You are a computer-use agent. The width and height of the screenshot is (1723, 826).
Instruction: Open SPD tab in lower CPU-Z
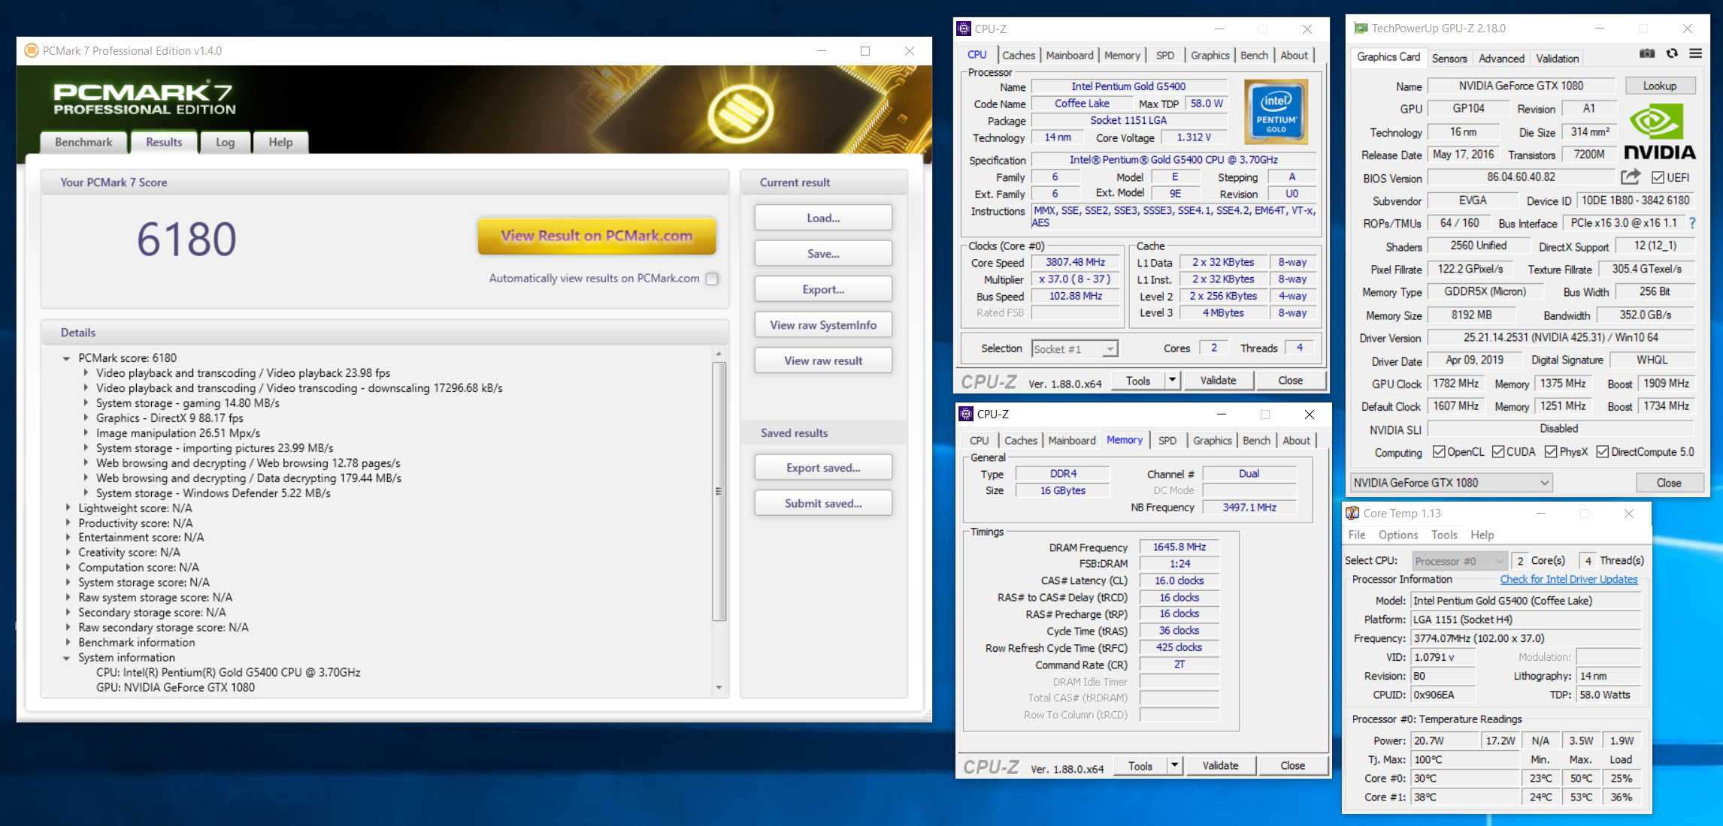tap(1167, 440)
